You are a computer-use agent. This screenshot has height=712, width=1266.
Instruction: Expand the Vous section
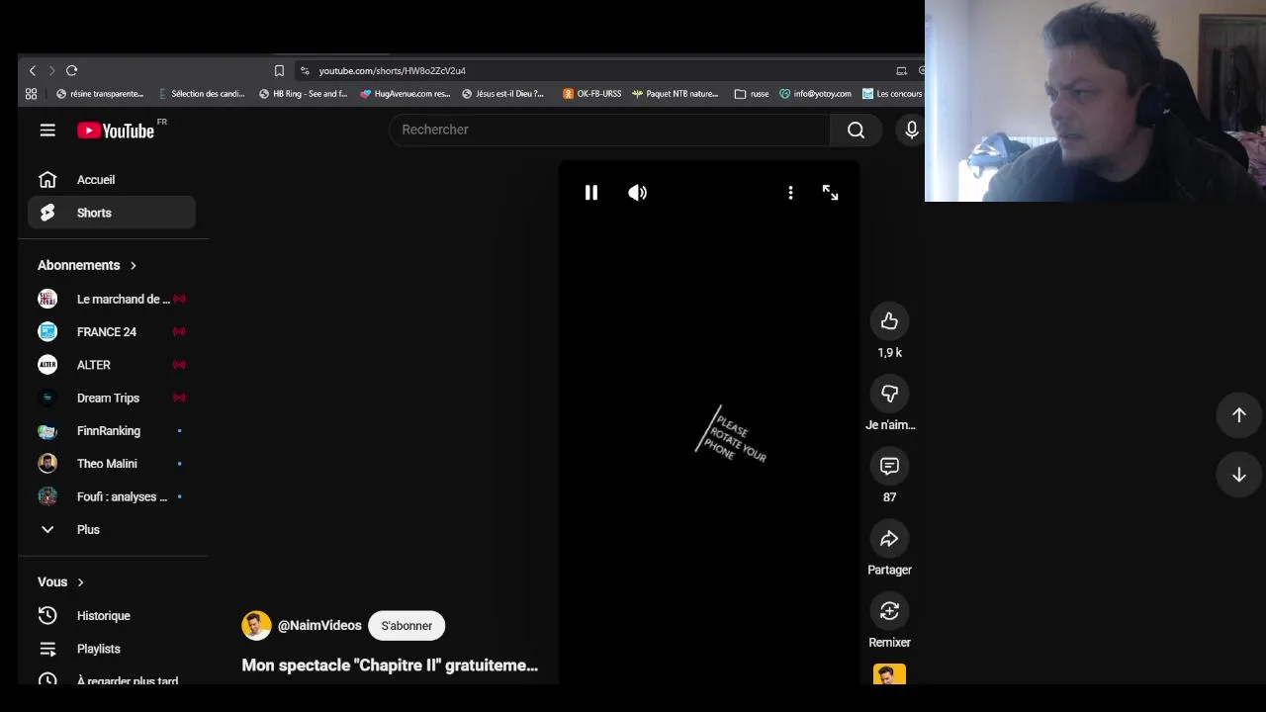(x=61, y=582)
